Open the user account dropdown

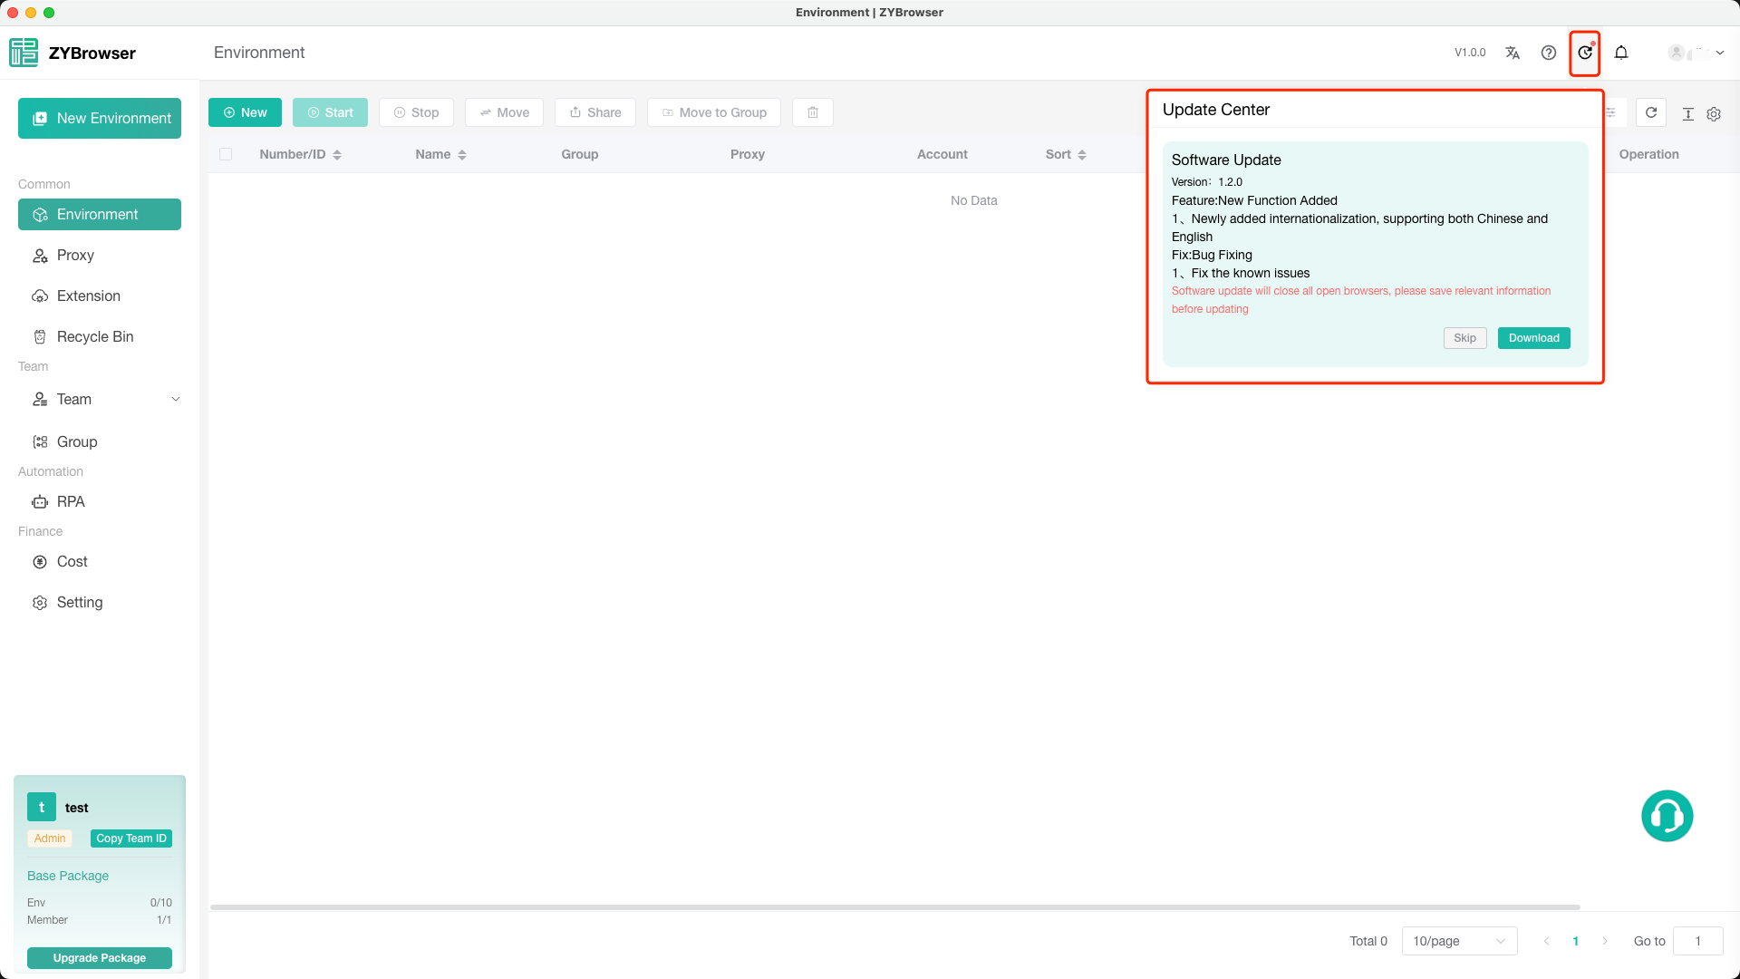(x=1696, y=53)
